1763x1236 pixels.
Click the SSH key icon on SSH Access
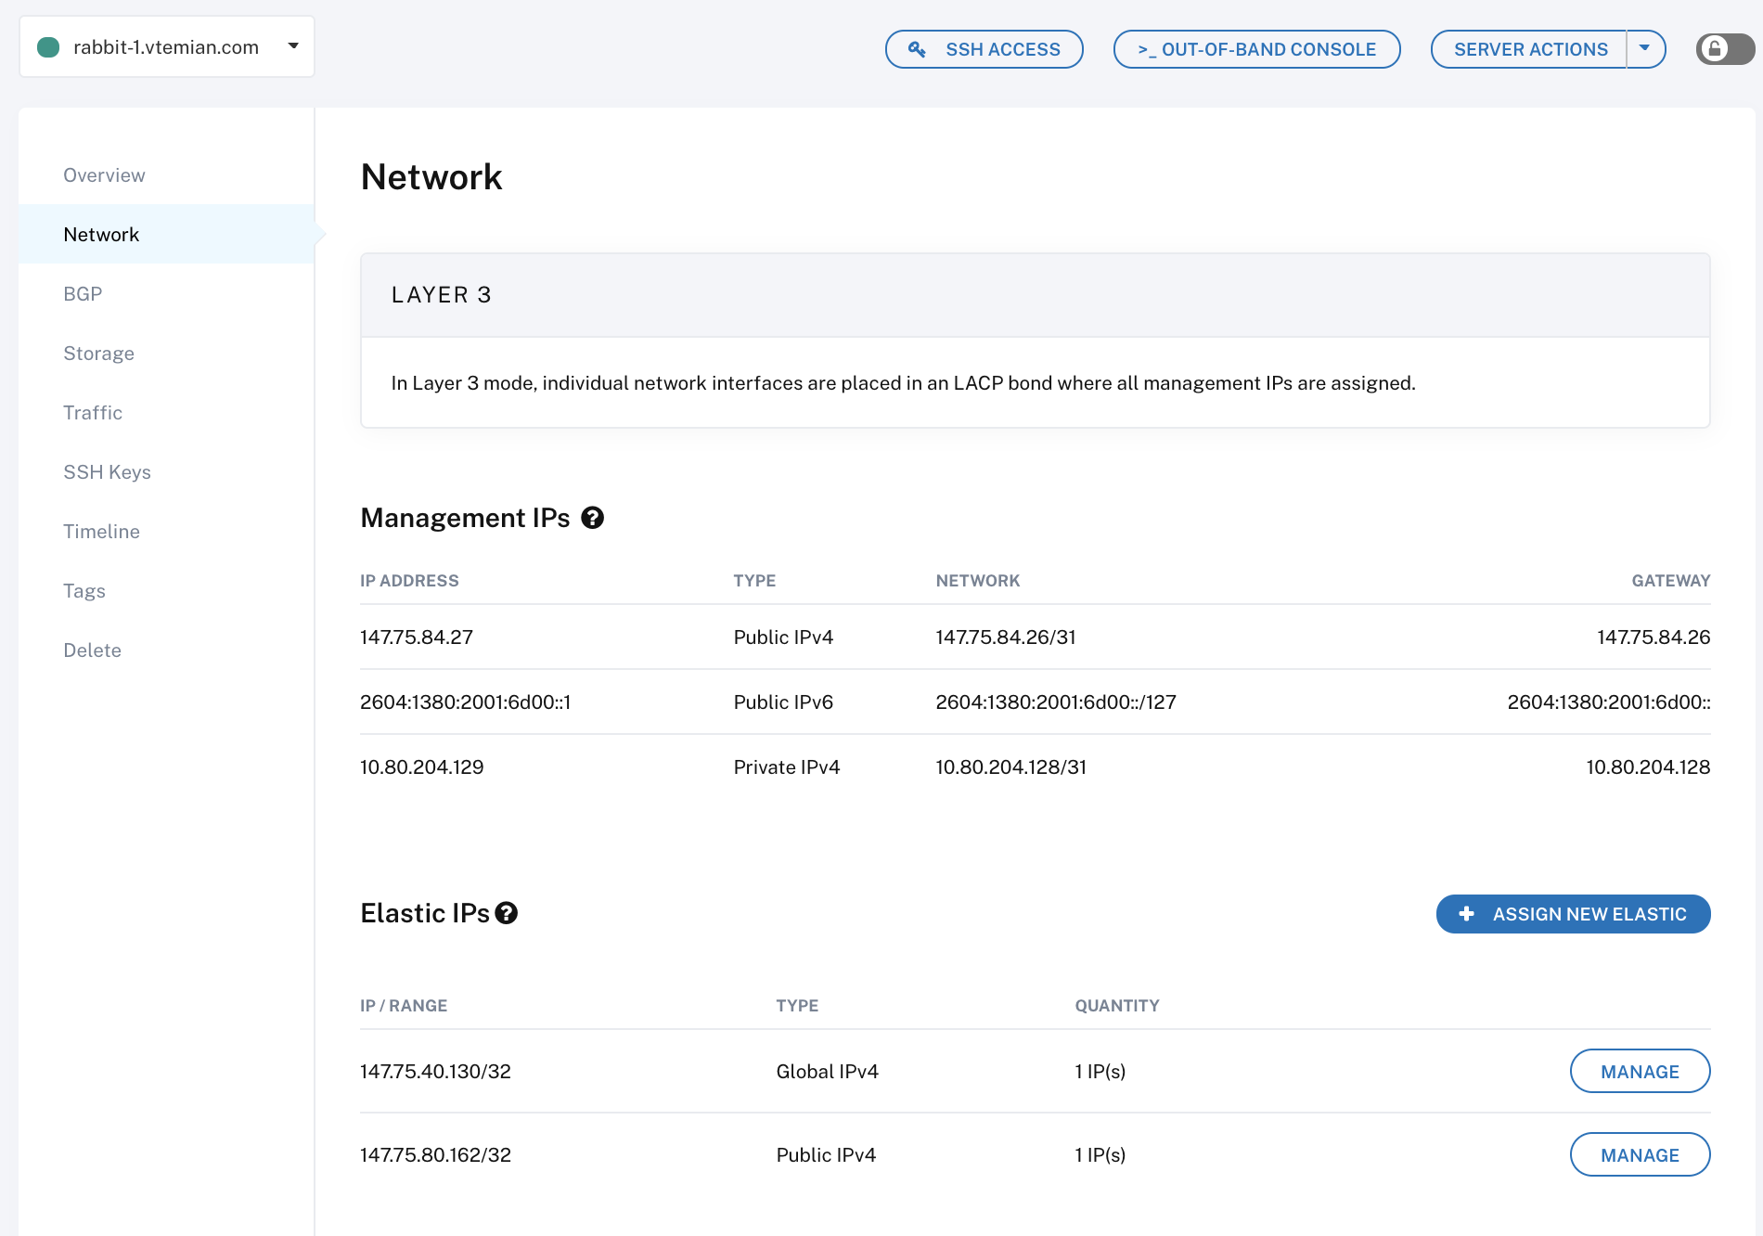(x=918, y=49)
